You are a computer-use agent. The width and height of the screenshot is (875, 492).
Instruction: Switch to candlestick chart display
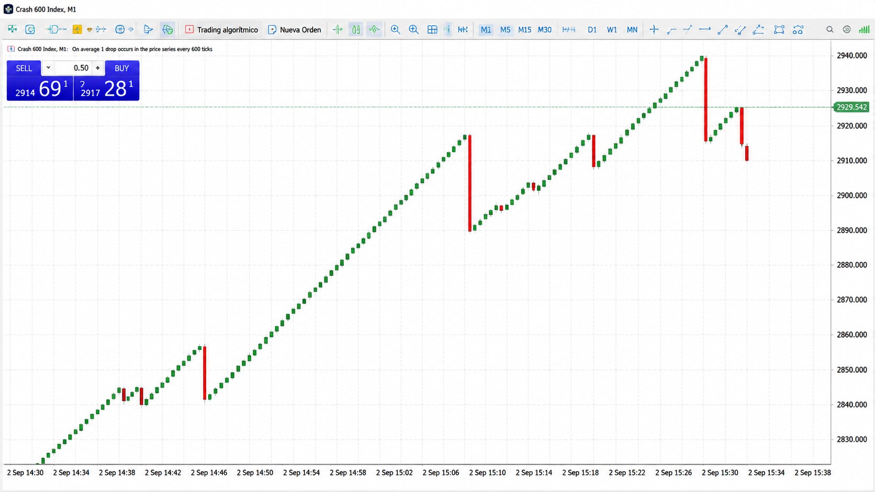pos(356,29)
